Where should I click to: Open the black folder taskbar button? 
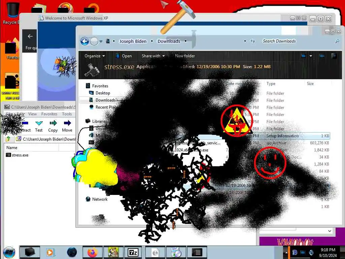click(x=30, y=252)
